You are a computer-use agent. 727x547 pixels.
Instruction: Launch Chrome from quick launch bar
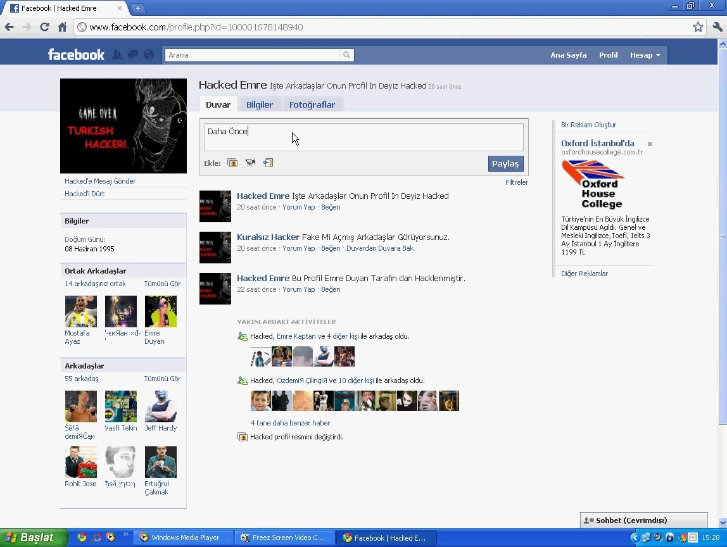click(x=82, y=538)
